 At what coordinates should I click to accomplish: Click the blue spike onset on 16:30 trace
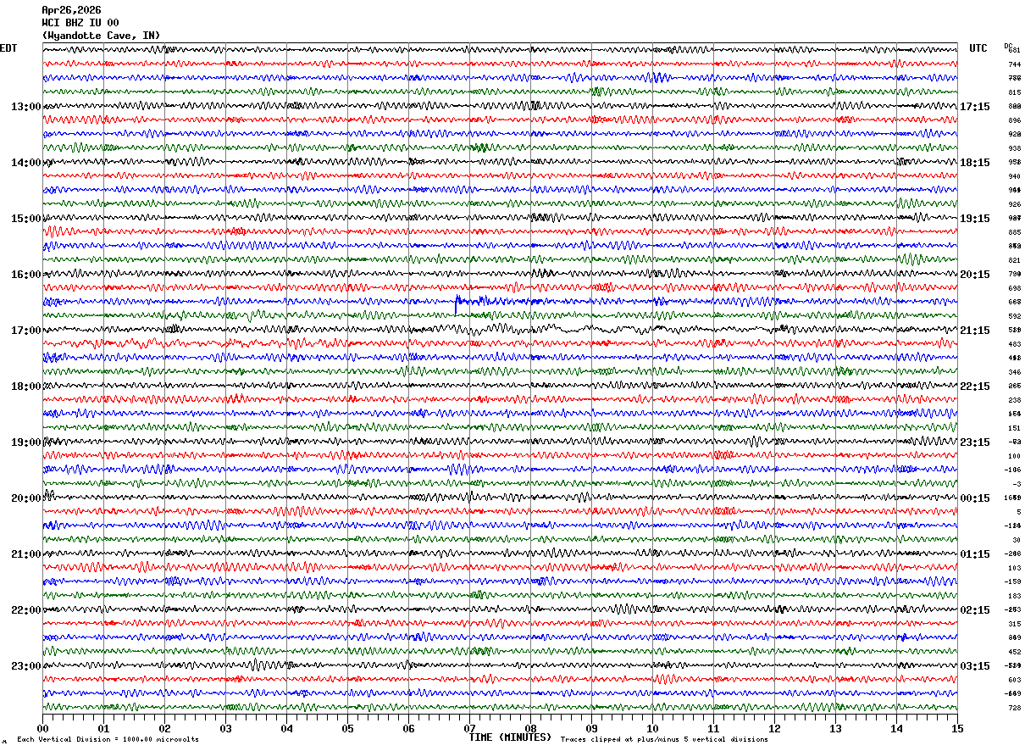pyautogui.click(x=457, y=303)
